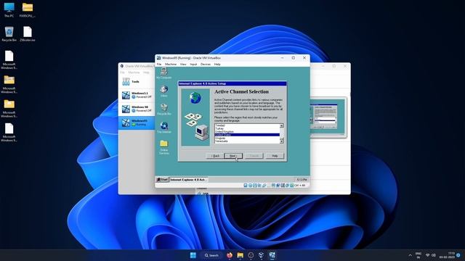Screen dimensions: 465x261
Task: Select My Computer icon on guest desktop
Action: point(163,73)
